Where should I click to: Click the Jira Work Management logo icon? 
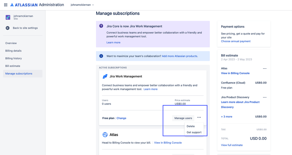pyautogui.click(x=105, y=76)
